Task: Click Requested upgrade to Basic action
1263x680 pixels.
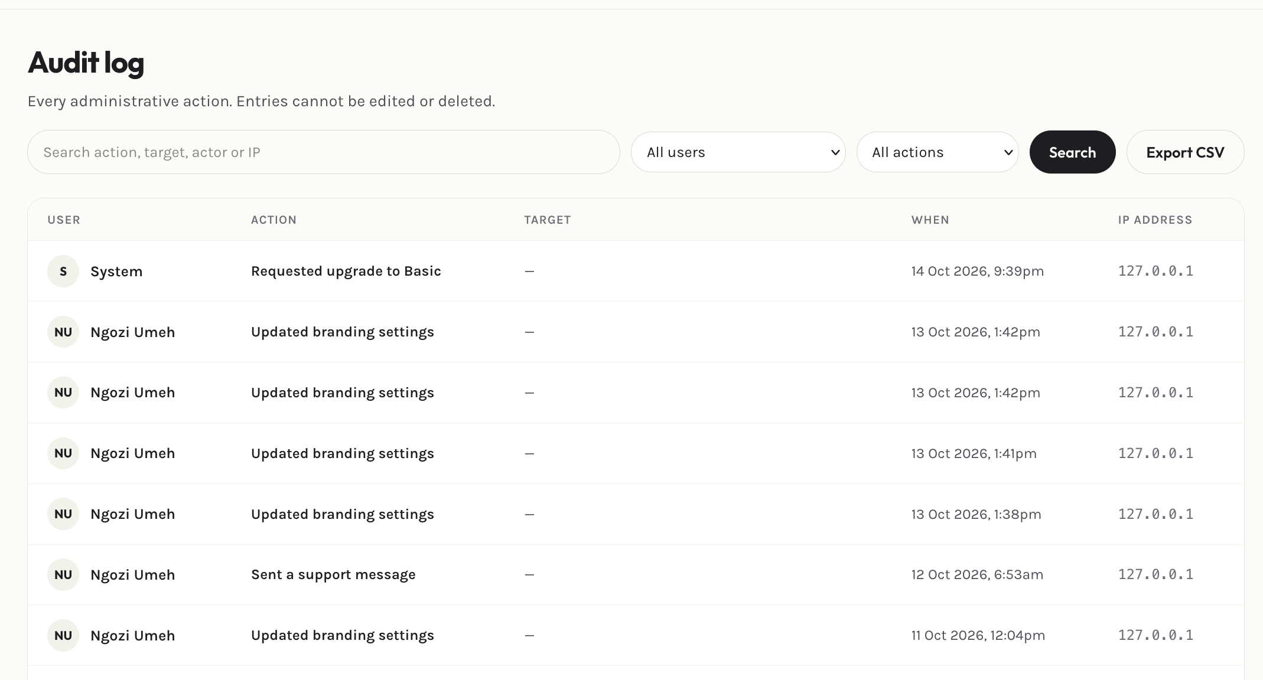Action: click(x=346, y=271)
